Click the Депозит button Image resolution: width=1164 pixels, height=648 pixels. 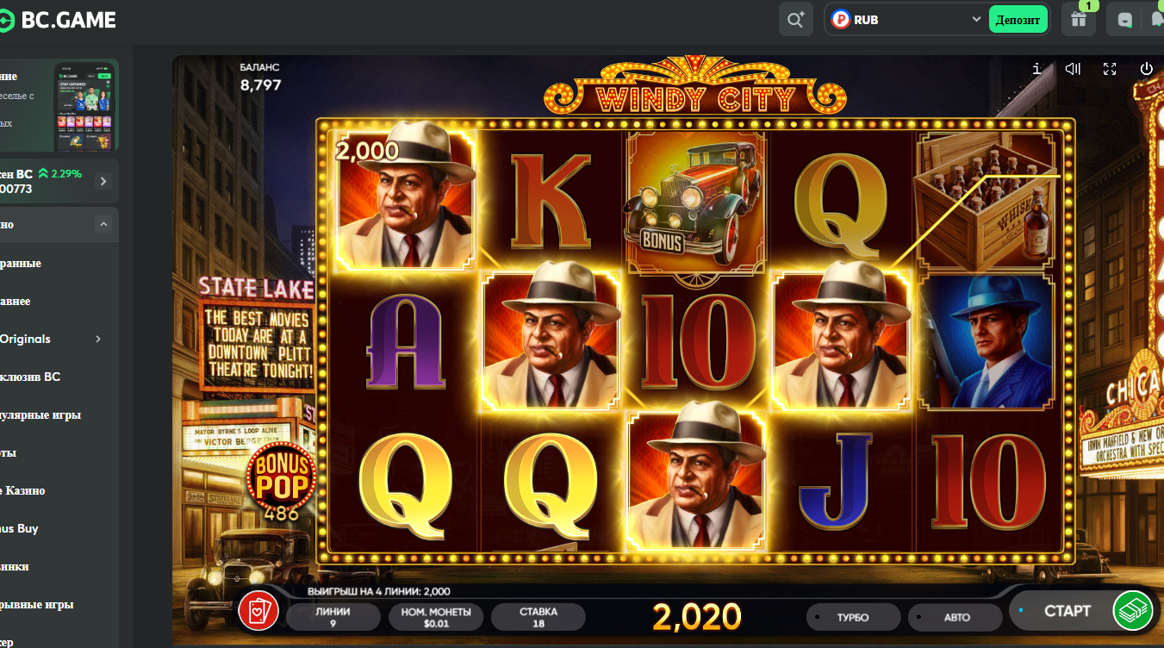(1018, 19)
